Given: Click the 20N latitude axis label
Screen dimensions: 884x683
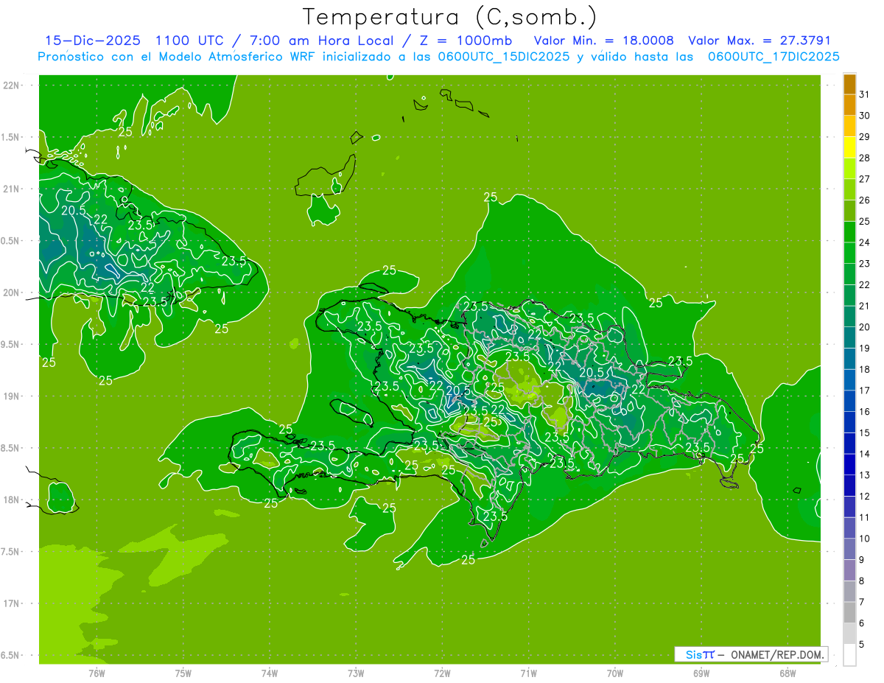Looking at the screenshot, I should point(12,293).
